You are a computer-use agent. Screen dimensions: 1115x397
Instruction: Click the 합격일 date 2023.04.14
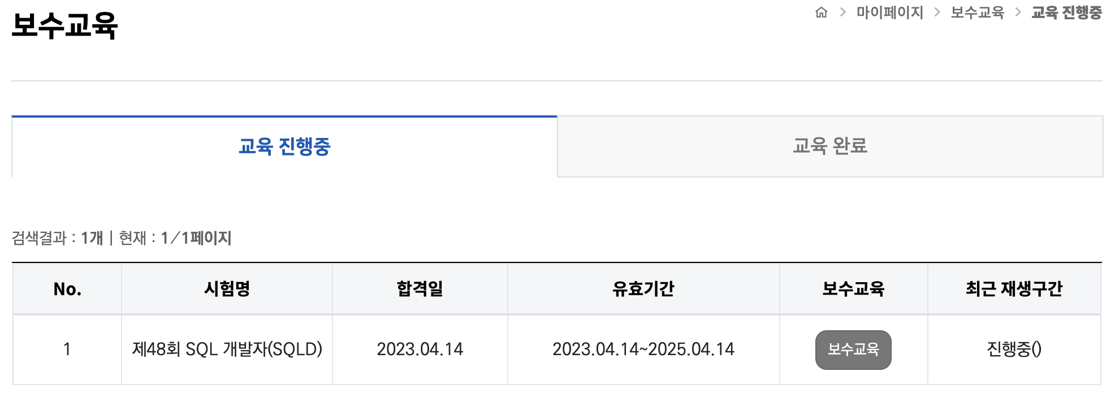coord(420,349)
